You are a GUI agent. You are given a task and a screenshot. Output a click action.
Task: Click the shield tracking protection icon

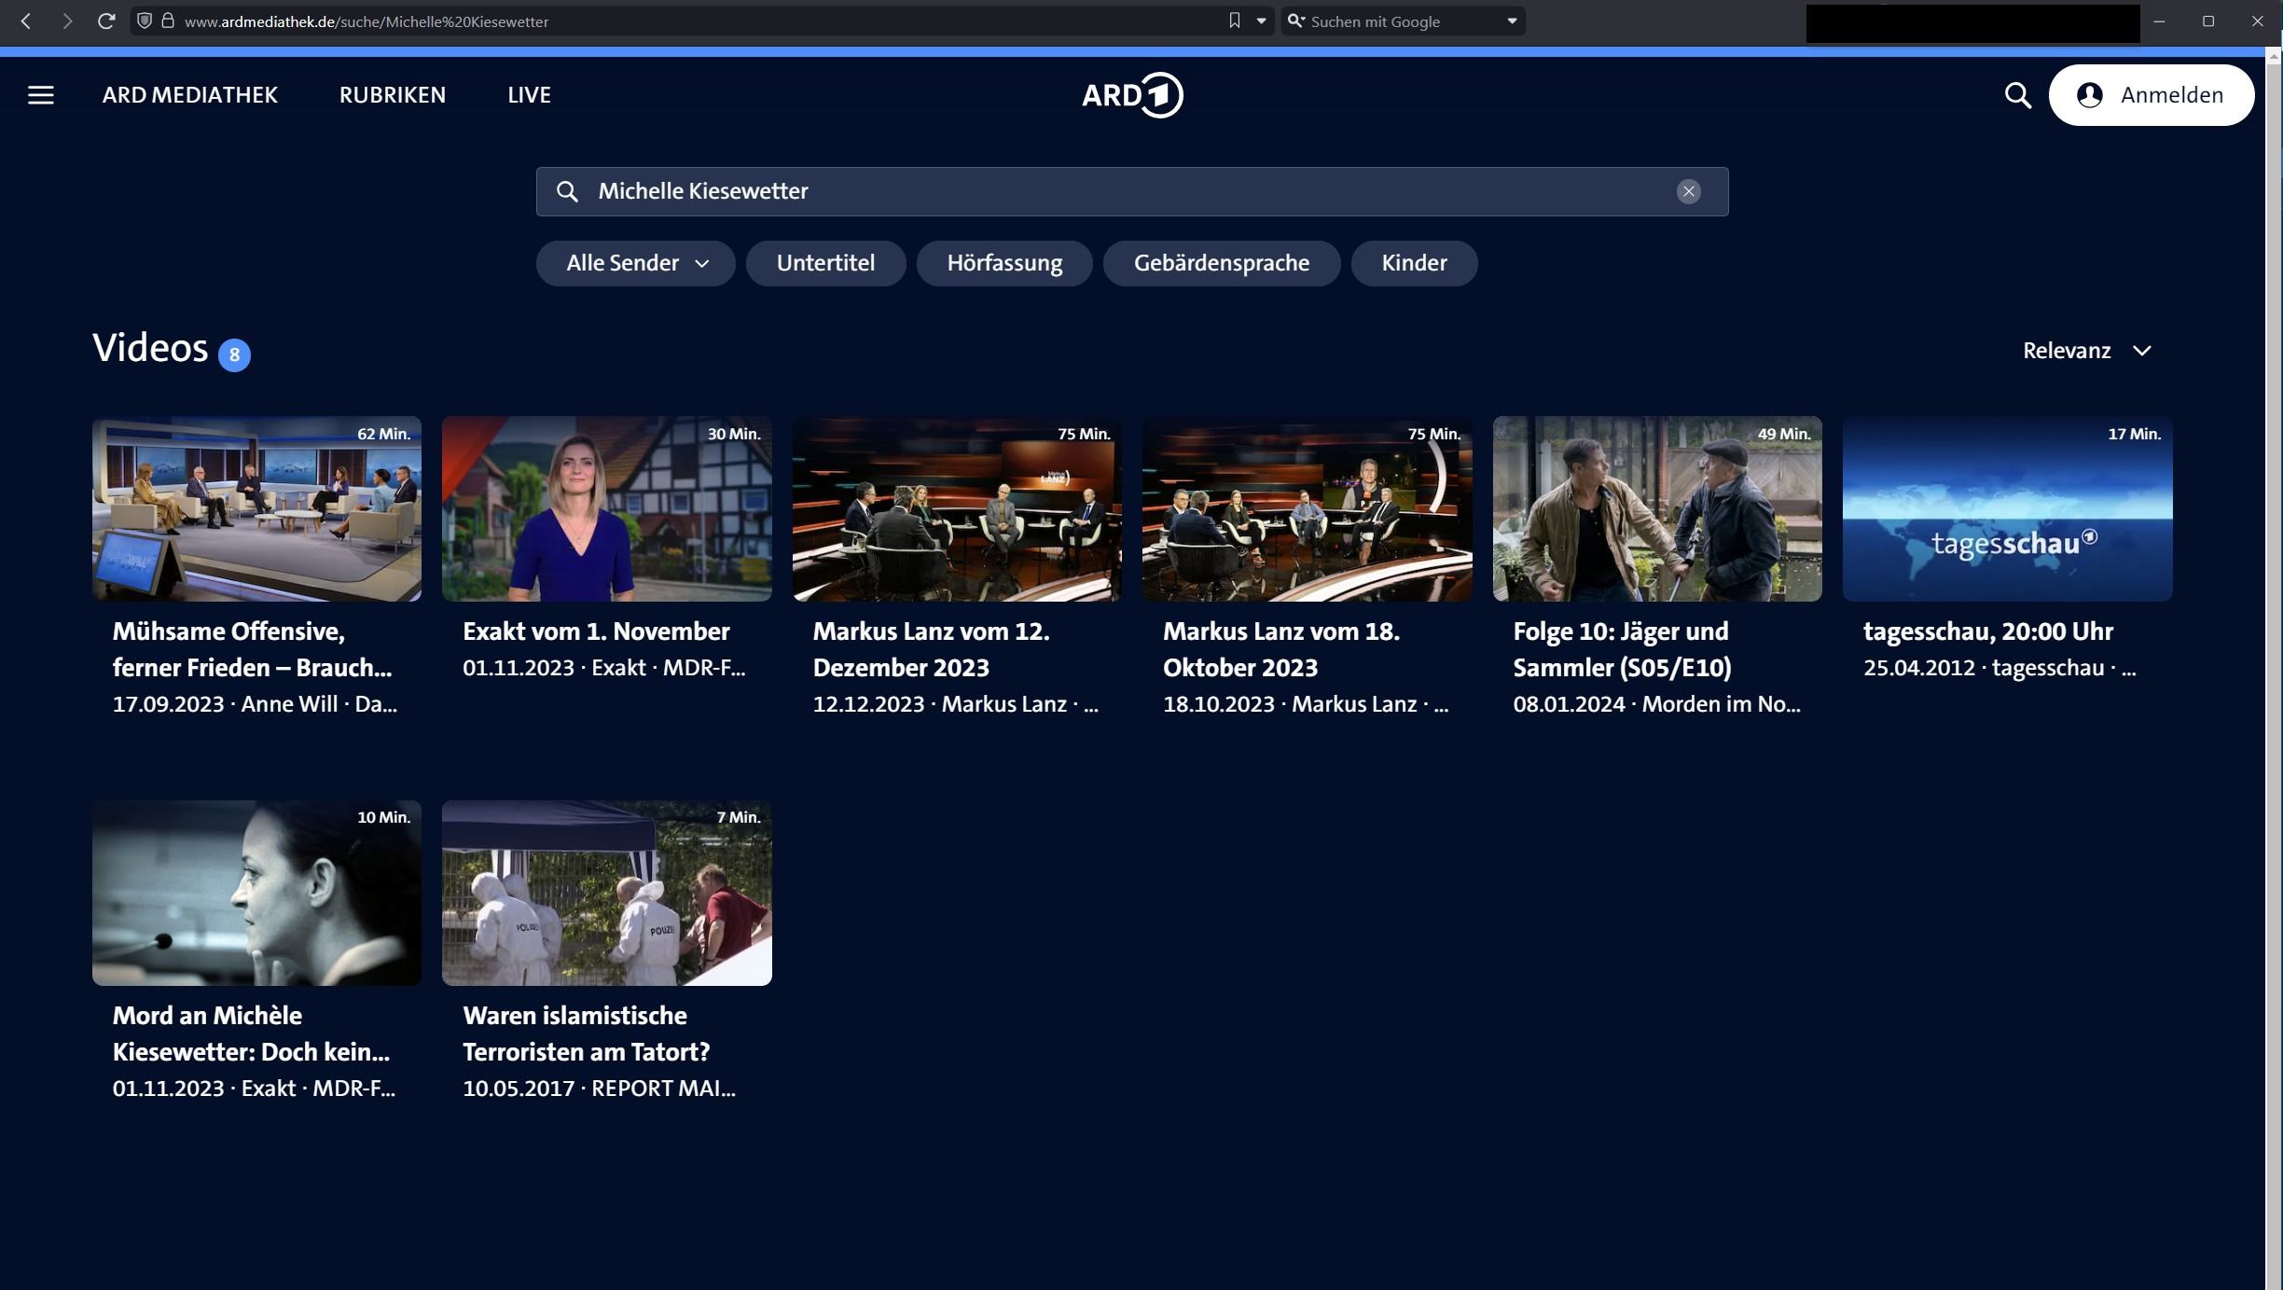(x=145, y=21)
